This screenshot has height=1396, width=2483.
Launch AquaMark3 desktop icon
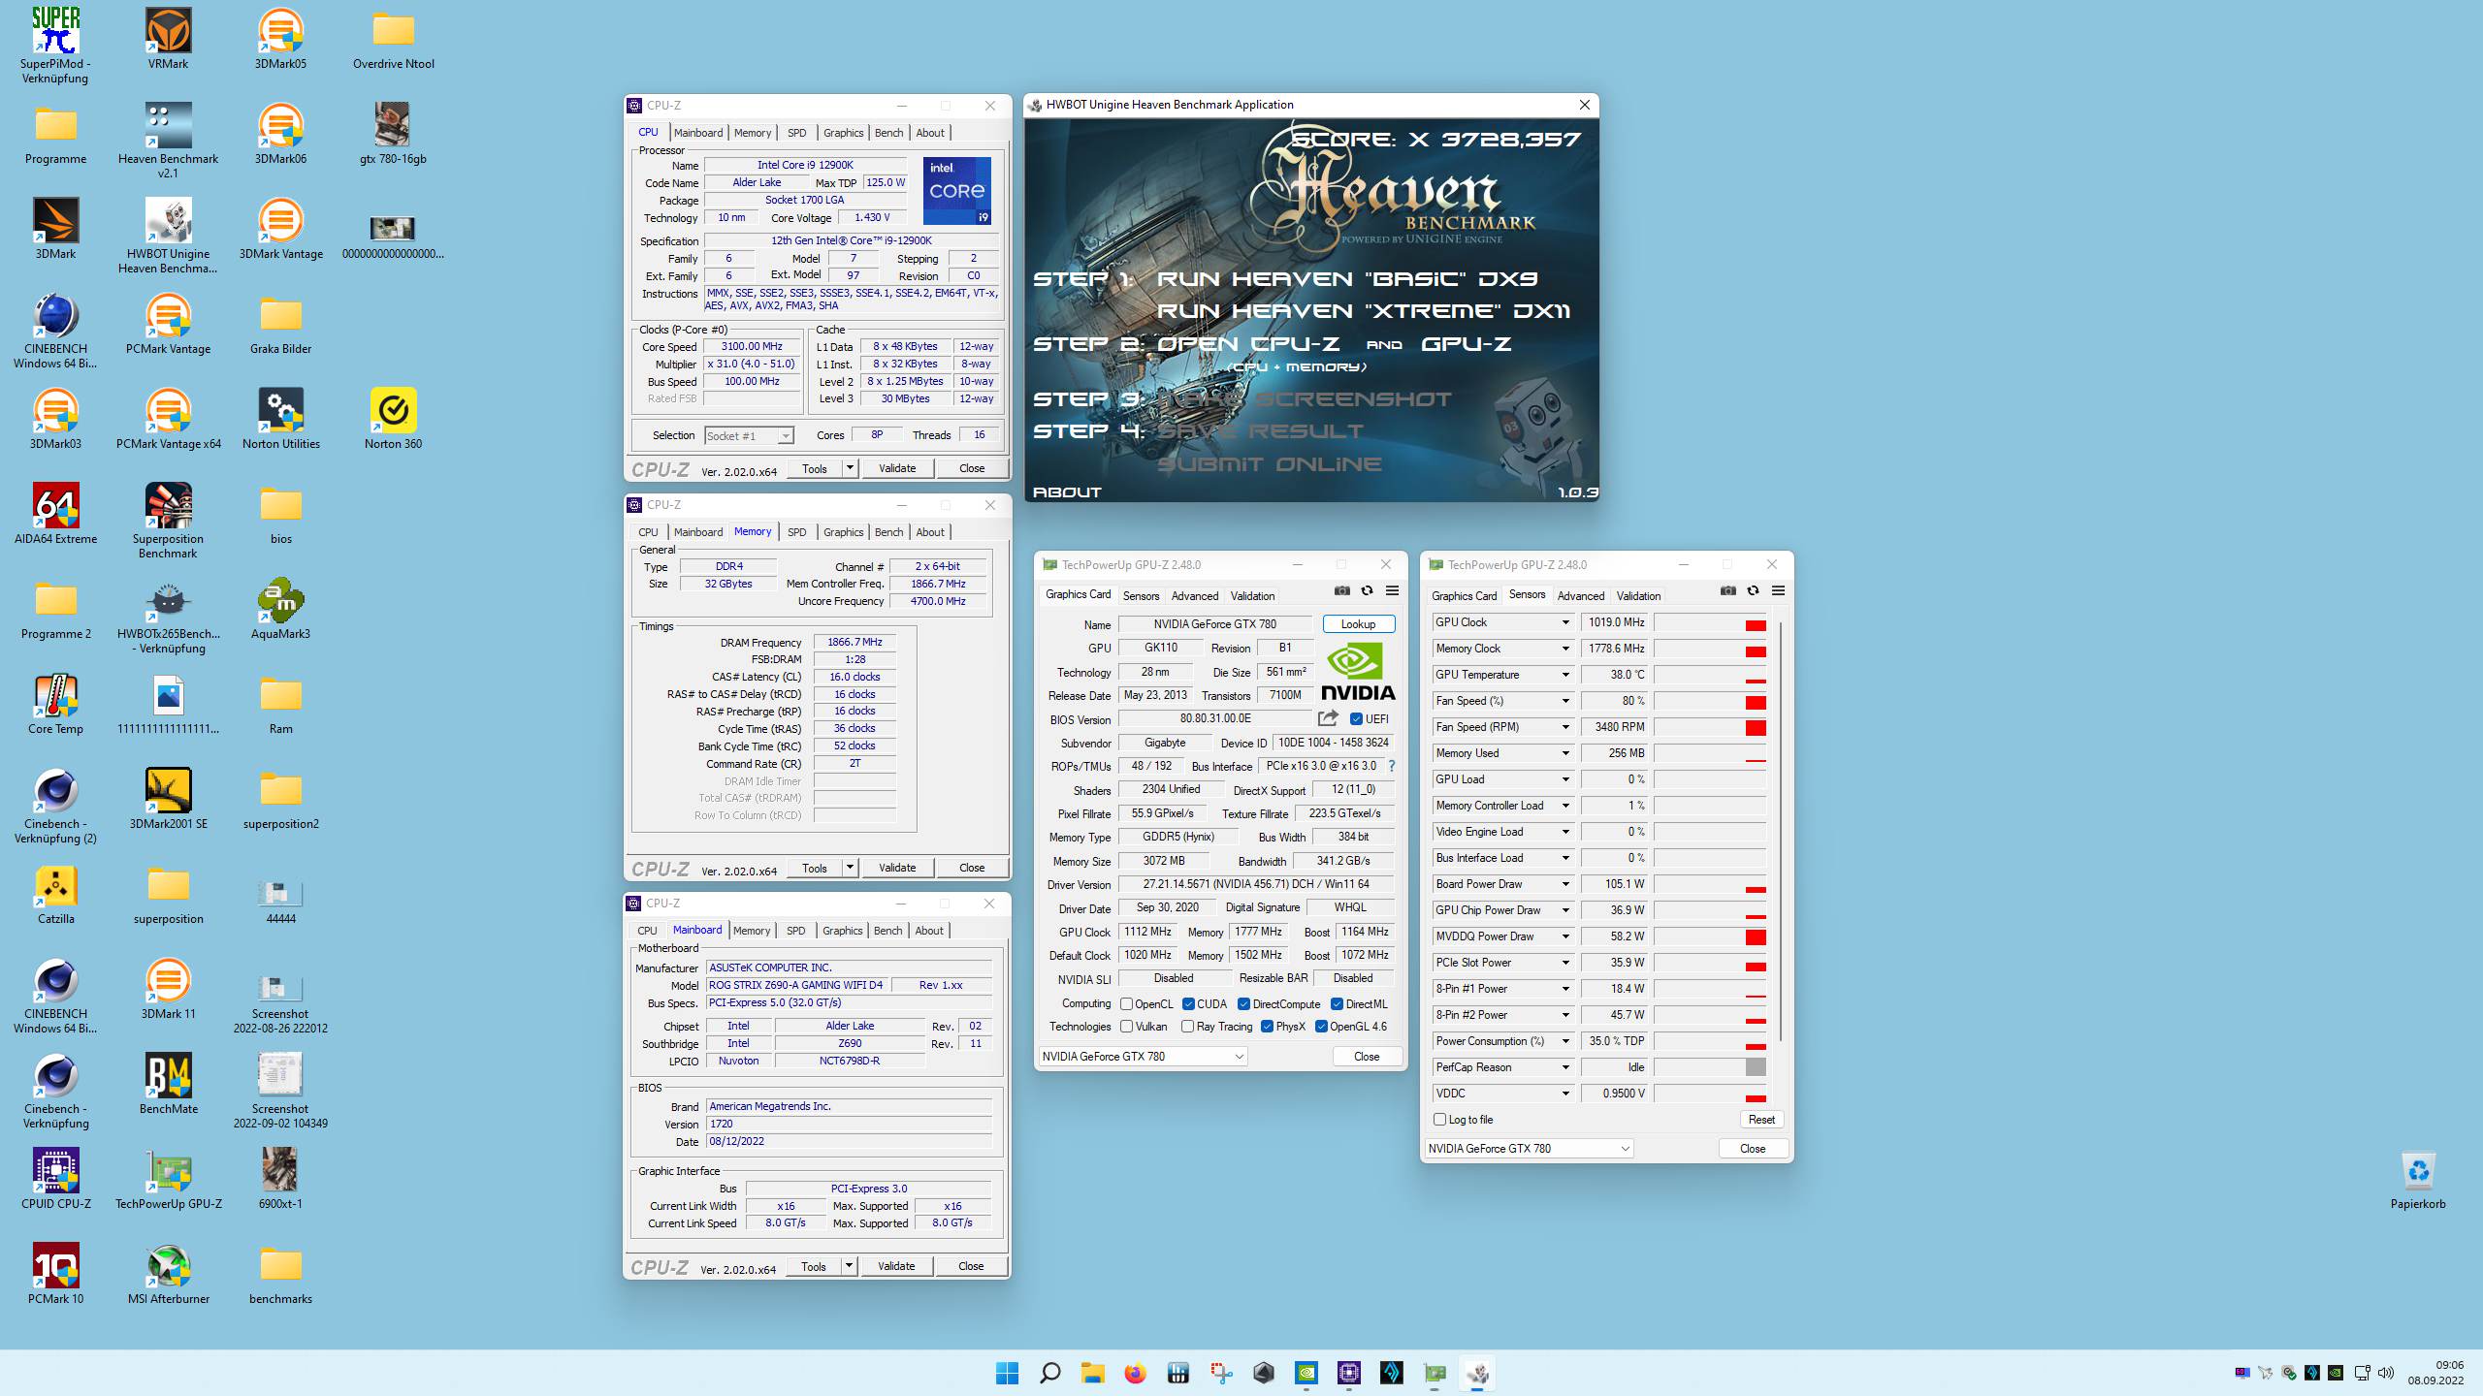click(280, 609)
